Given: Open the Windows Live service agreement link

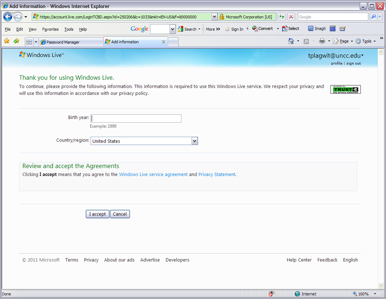Looking at the screenshot, I should (x=153, y=174).
